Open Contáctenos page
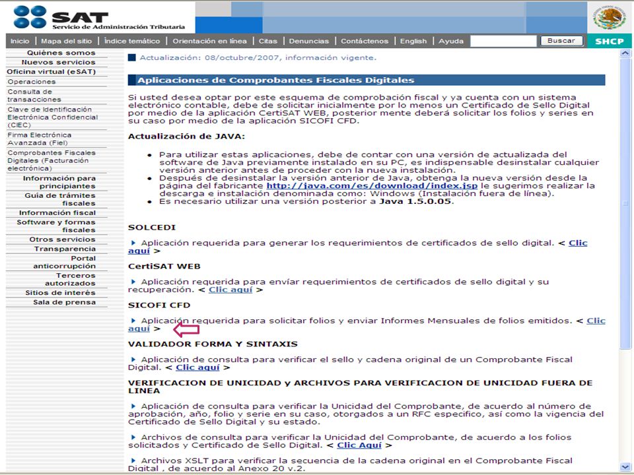Image resolution: width=634 pixels, height=475 pixels. pos(365,41)
